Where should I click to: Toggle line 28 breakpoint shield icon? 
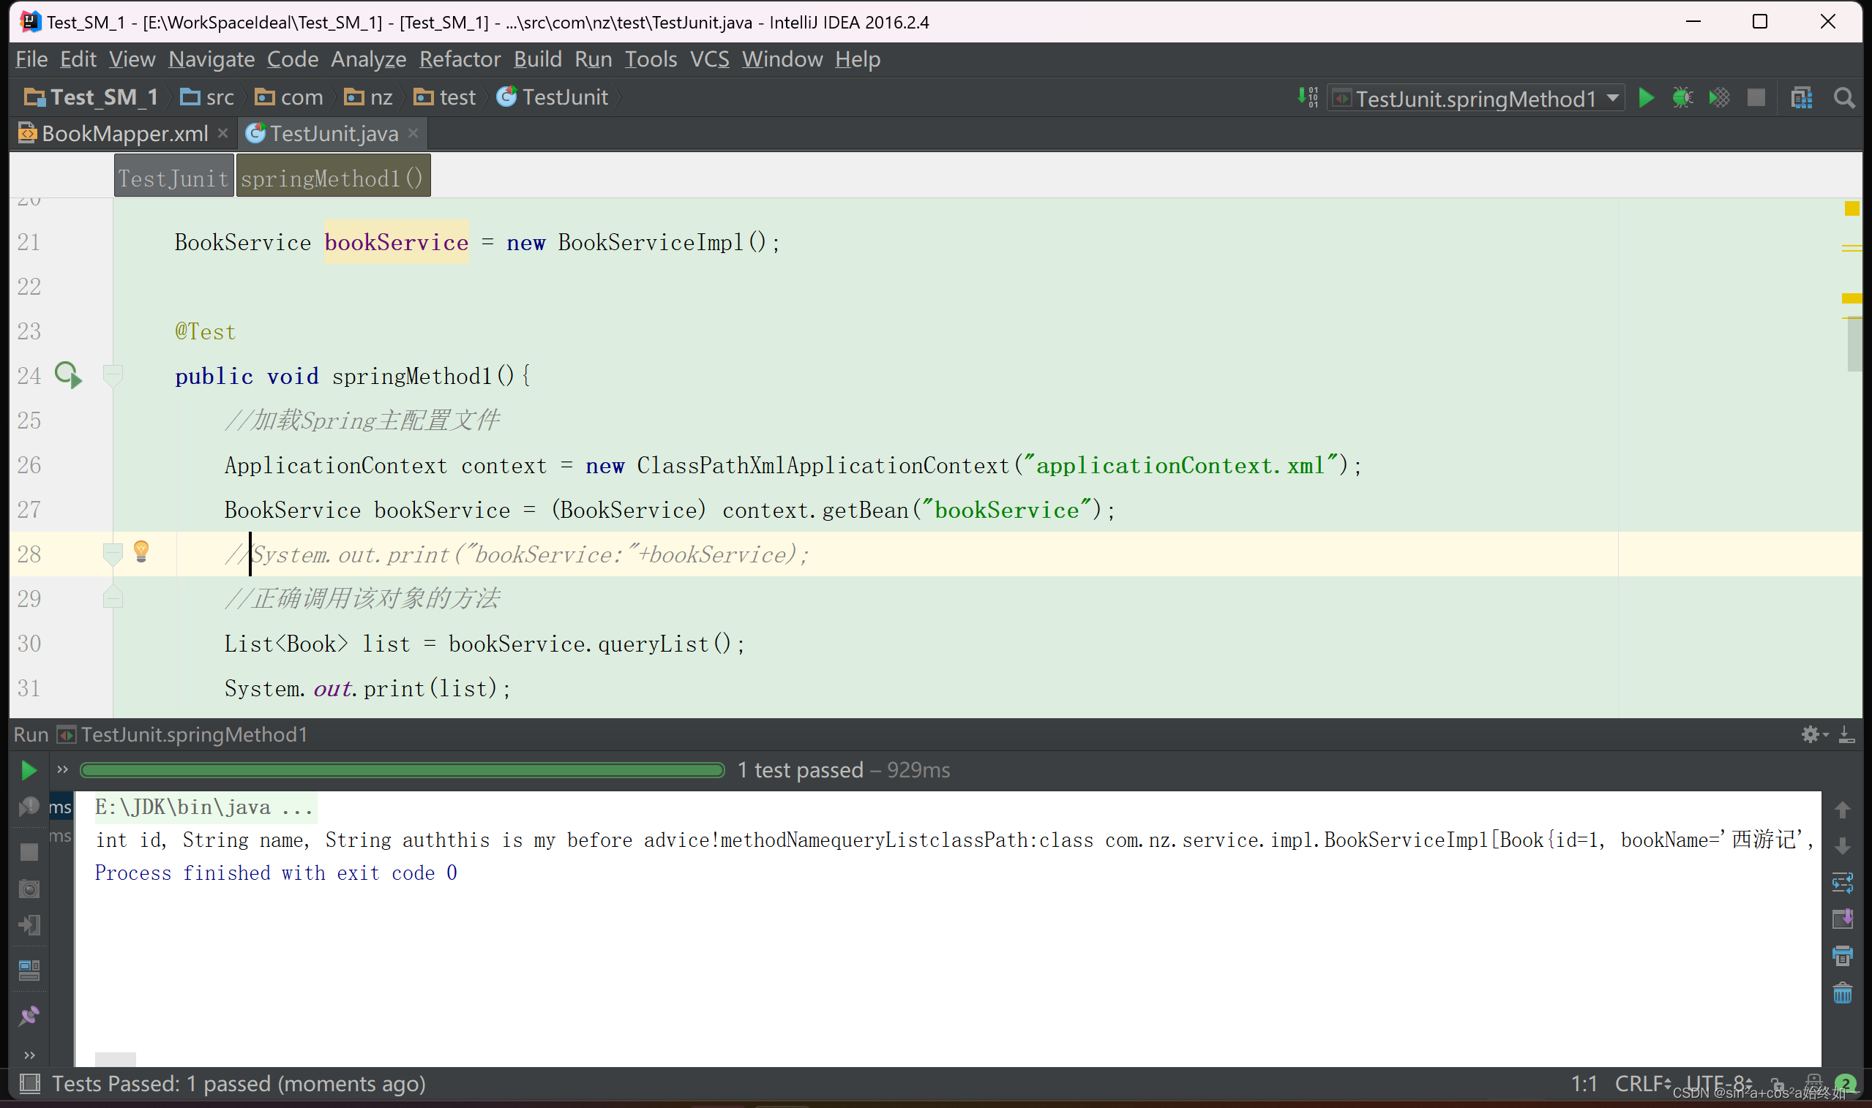point(108,553)
